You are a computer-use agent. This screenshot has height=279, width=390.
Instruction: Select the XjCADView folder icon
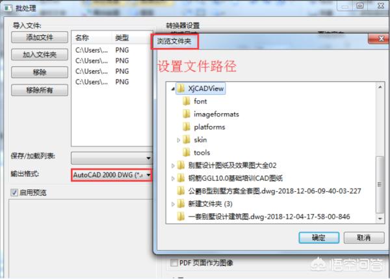click(181, 88)
